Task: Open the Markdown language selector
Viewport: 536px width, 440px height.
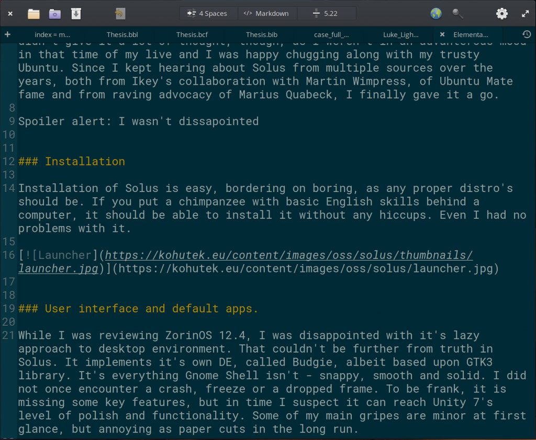Action: point(267,13)
